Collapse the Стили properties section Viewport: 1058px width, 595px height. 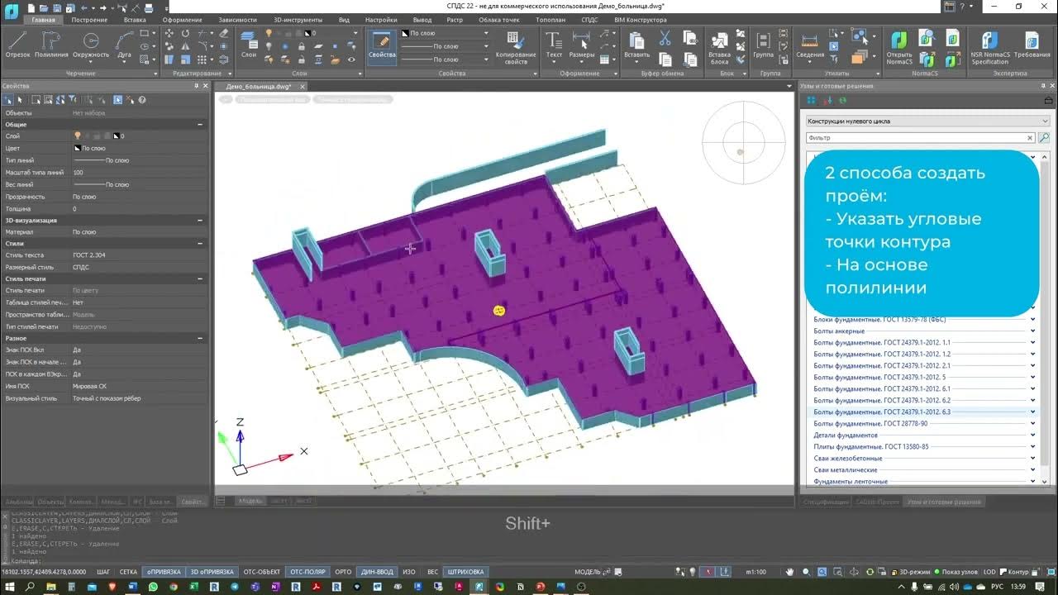point(200,244)
